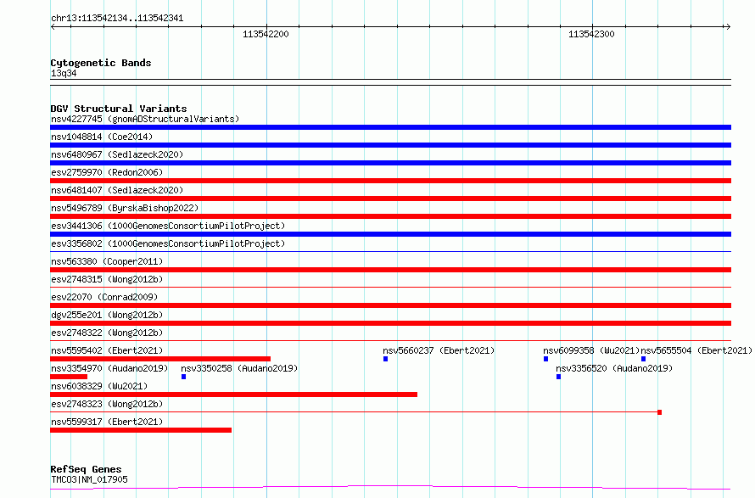Open nsv5599317 (Ebert2021) variant label
755x498 pixels.
[107, 422]
